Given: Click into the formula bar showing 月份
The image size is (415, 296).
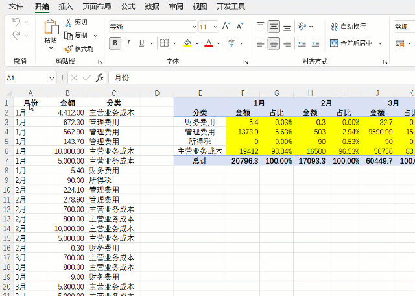Looking at the screenshot, I should [x=259, y=78].
